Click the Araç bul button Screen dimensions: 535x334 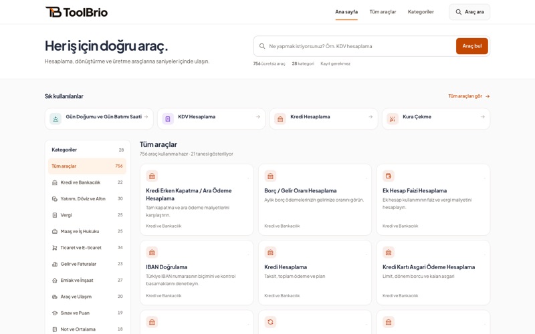(x=472, y=46)
